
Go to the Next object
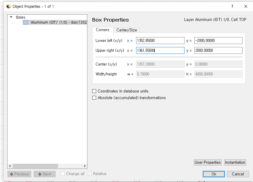click(44, 174)
